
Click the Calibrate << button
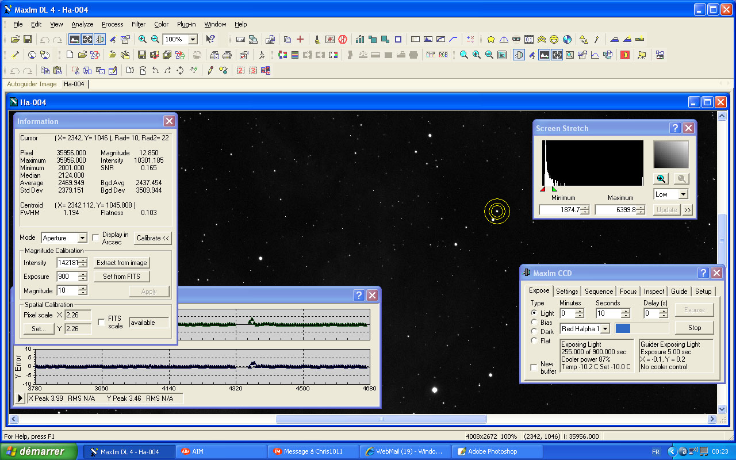click(153, 238)
